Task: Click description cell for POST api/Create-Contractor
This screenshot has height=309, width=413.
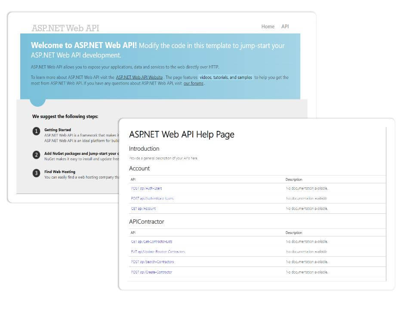Action: coord(307,272)
